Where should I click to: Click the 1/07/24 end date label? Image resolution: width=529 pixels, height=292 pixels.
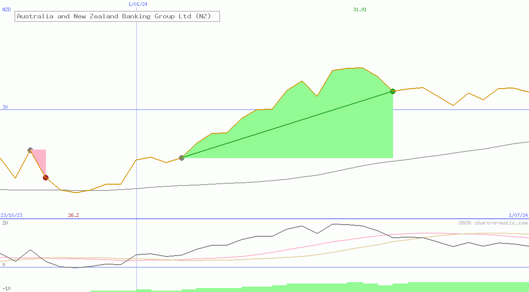pos(518,215)
